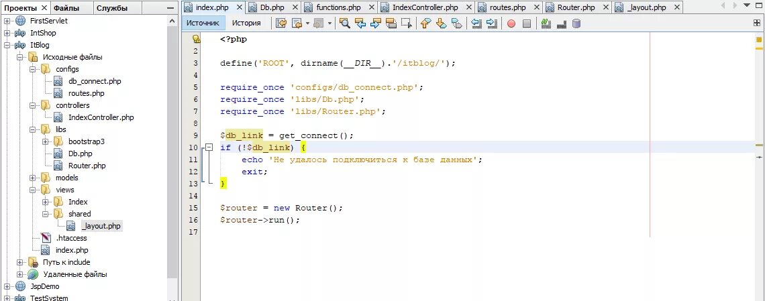Viewport: 765px width, 301px height.
Task: Go to next bookmark icon
Action: pos(441,23)
